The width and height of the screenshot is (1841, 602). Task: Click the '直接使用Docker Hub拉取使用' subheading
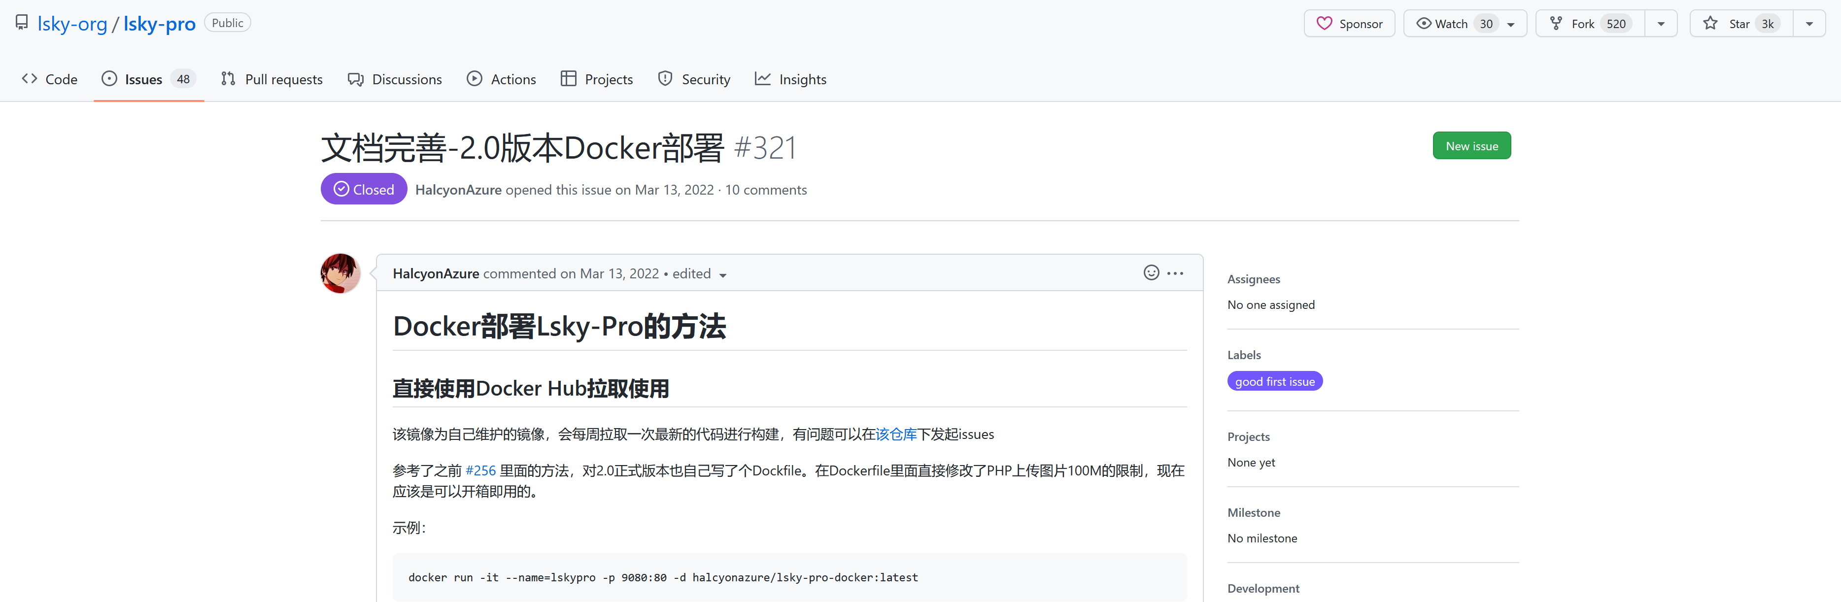(530, 389)
